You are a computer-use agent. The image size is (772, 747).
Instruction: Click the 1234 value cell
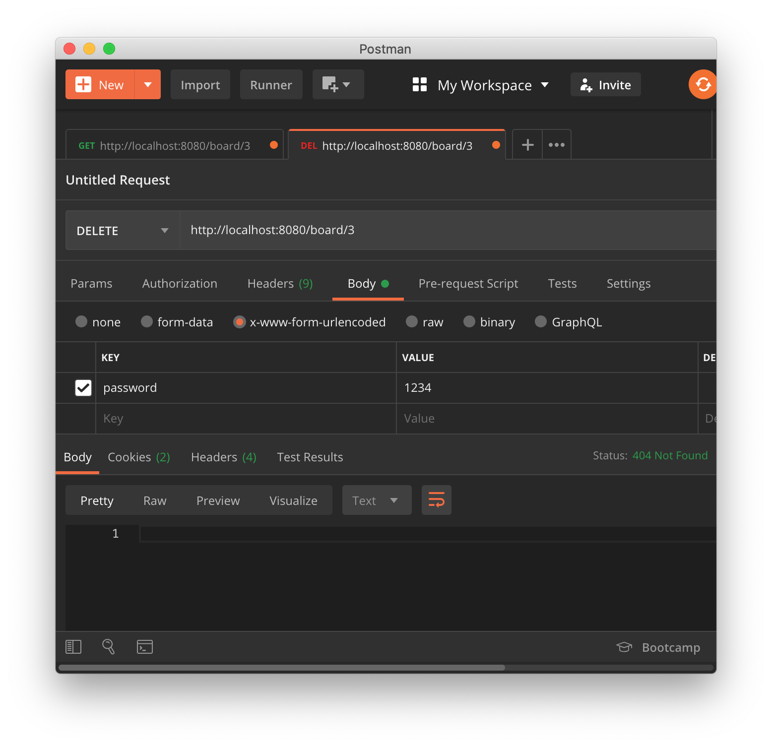(547, 388)
